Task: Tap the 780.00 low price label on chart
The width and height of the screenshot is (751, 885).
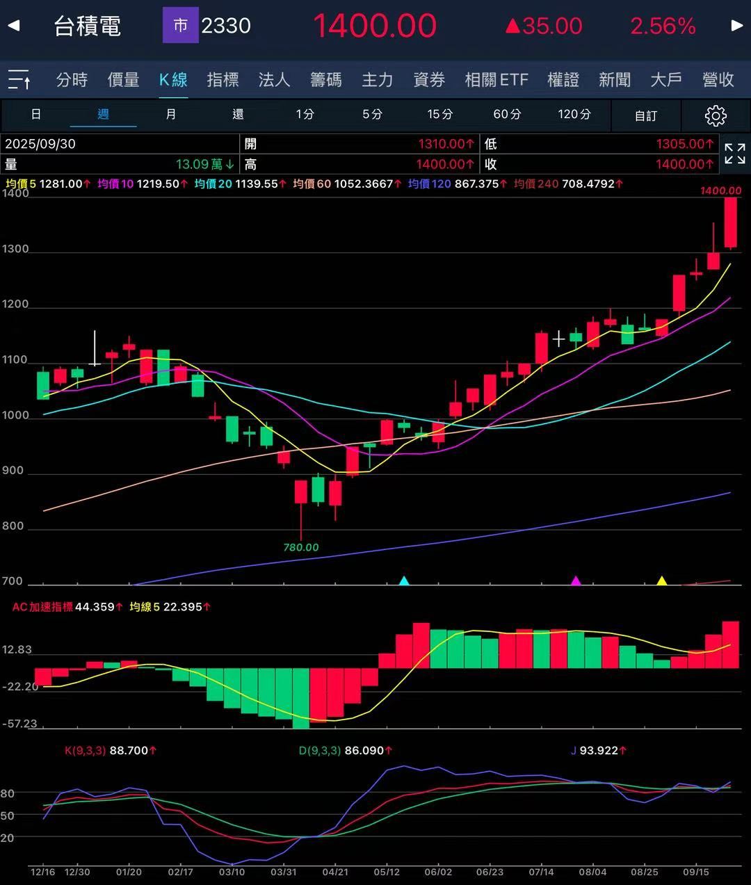Action: click(301, 548)
